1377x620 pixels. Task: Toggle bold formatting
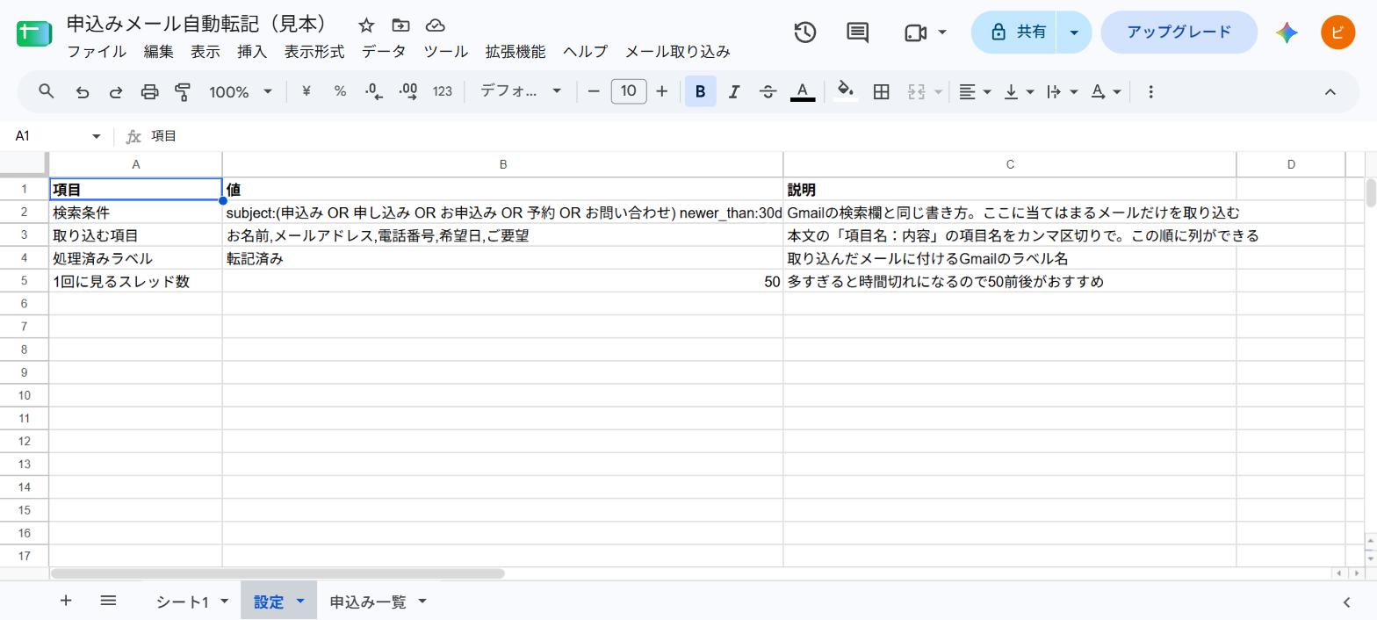[700, 91]
